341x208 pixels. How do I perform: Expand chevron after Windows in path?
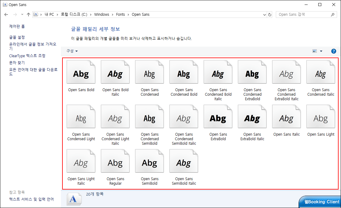pos(112,15)
